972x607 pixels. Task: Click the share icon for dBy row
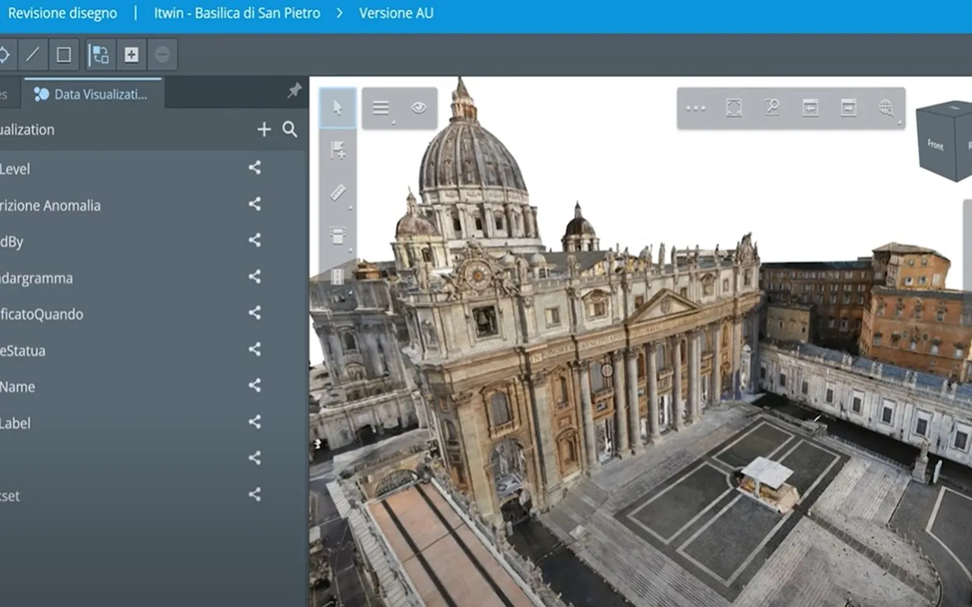(255, 240)
